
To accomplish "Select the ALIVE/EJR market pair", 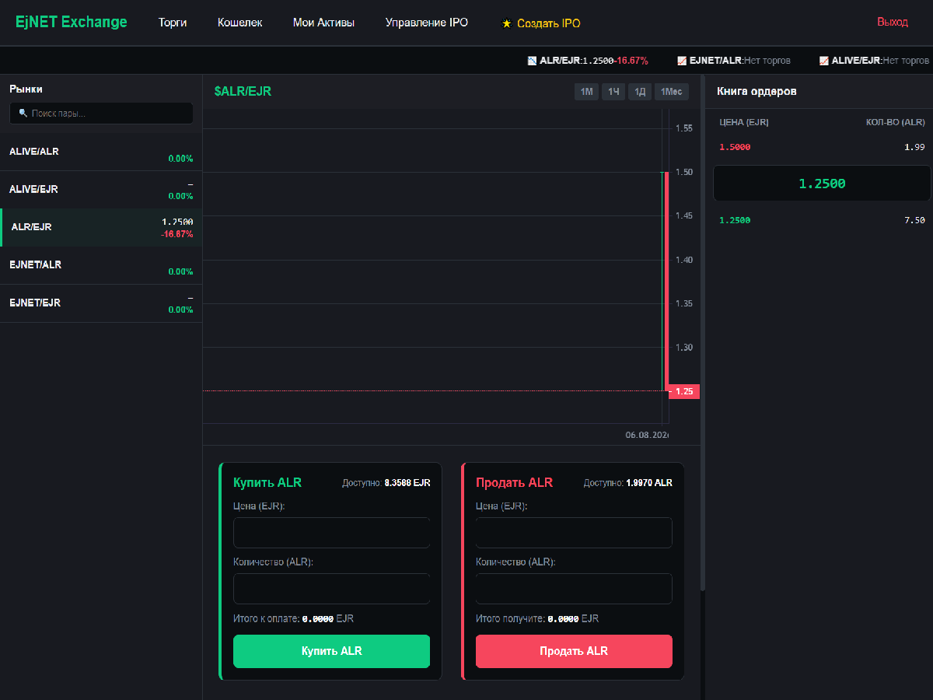I will (101, 190).
